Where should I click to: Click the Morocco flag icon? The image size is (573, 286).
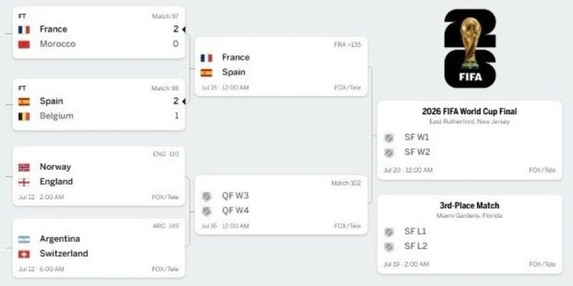point(24,44)
